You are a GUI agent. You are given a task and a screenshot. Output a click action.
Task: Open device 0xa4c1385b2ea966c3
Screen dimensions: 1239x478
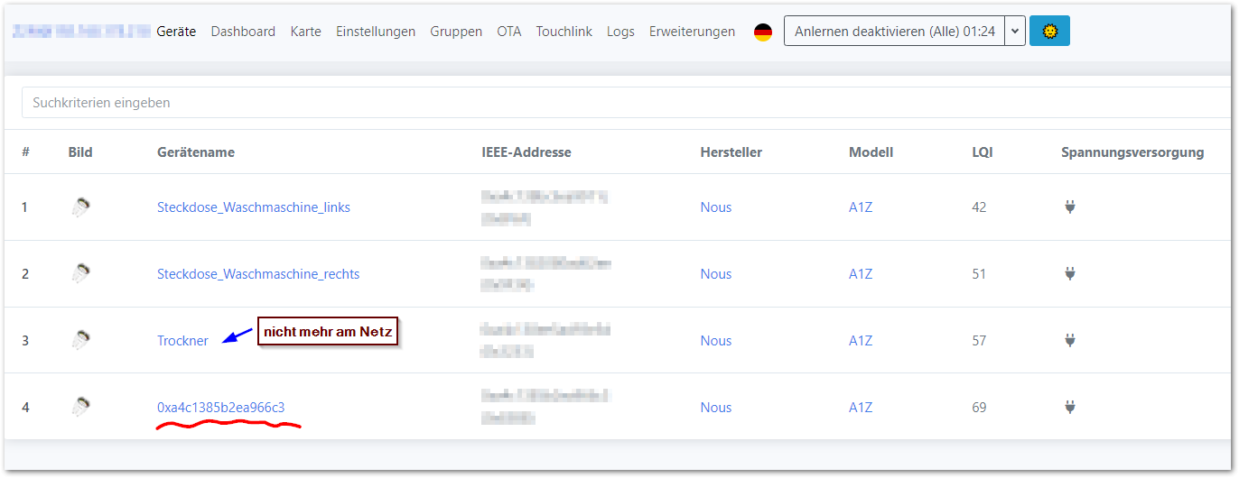[220, 408]
